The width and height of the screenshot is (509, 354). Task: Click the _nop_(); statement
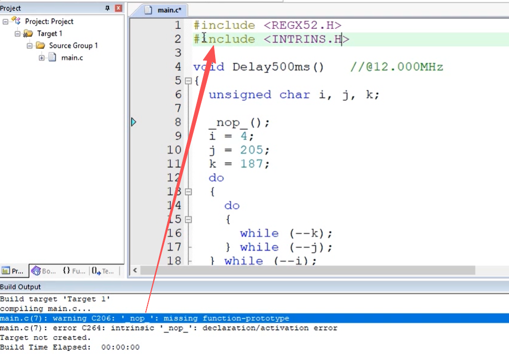239,123
